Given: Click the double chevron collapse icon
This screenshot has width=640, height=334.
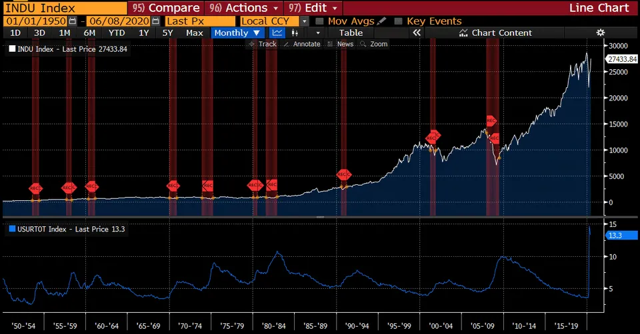Looking at the screenshot, I should [416, 33].
